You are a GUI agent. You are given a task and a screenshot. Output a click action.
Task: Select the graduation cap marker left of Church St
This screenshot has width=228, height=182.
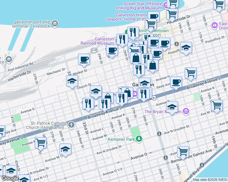pos(72,82)
